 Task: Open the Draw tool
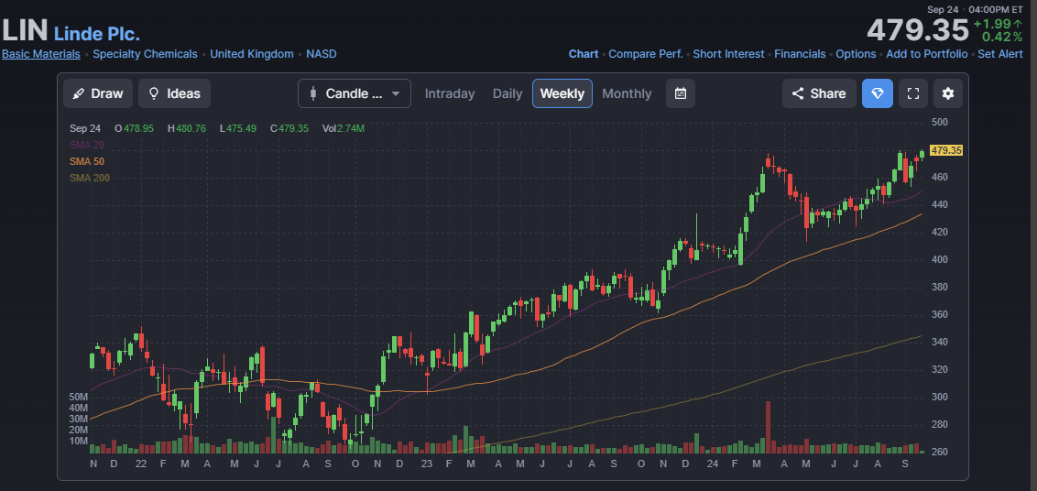click(98, 93)
